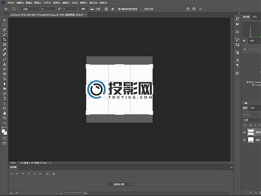This screenshot has height=196, width=261.
Task: Open the File menu
Action: click(x=11, y=3)
